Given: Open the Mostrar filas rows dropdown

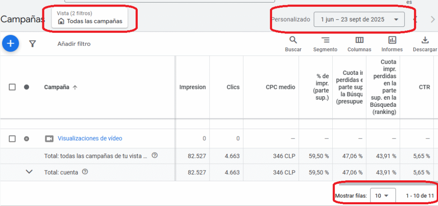Looking at the screenshot, I should click(382, 196).
